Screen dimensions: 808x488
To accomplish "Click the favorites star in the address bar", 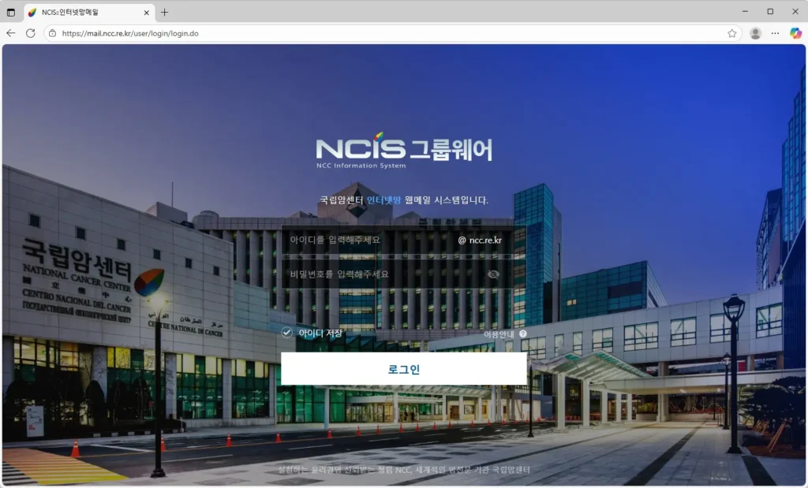I will click(x=732, y=33).
